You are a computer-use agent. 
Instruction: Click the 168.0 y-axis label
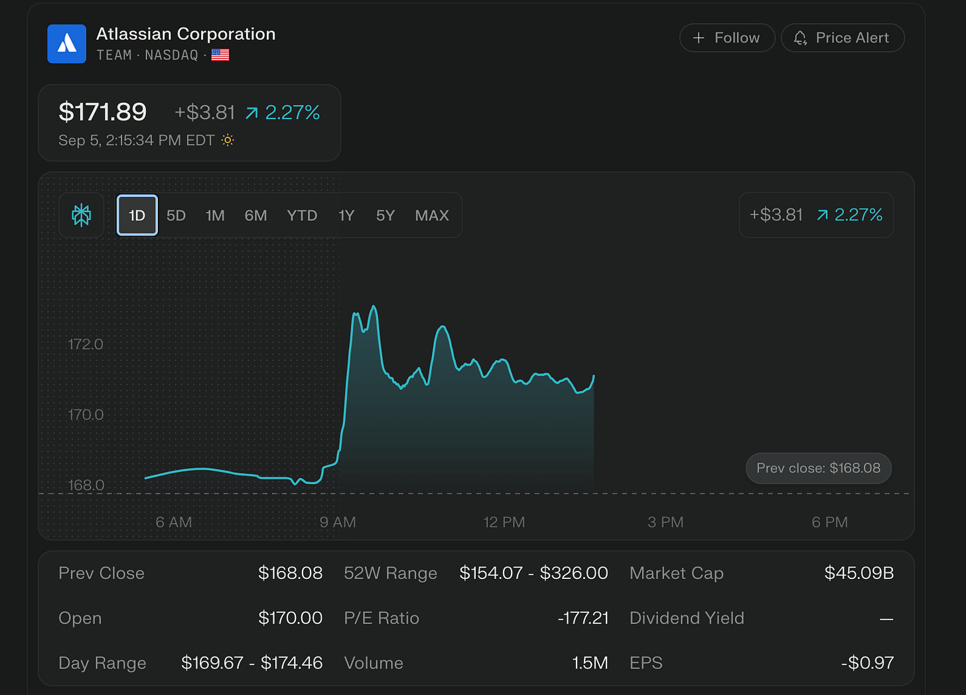[x=86, y=485]
